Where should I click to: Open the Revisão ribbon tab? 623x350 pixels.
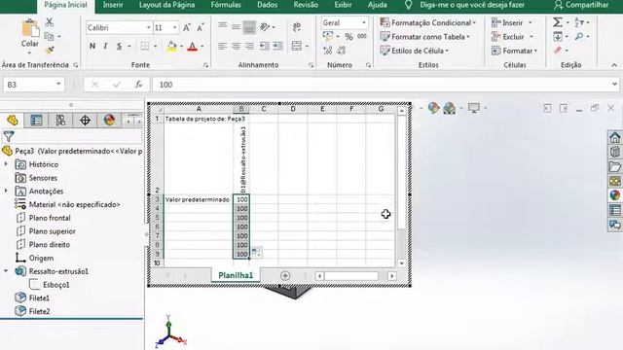click(x=306, y=5)
